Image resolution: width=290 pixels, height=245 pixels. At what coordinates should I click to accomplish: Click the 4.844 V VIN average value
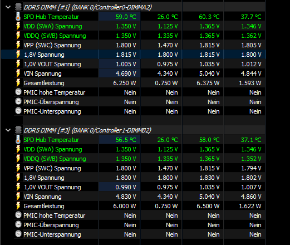(251, 73)
